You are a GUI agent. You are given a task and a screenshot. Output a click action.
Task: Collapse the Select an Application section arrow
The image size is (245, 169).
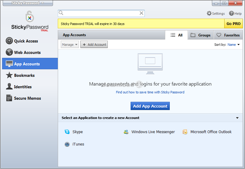[237, 118]
